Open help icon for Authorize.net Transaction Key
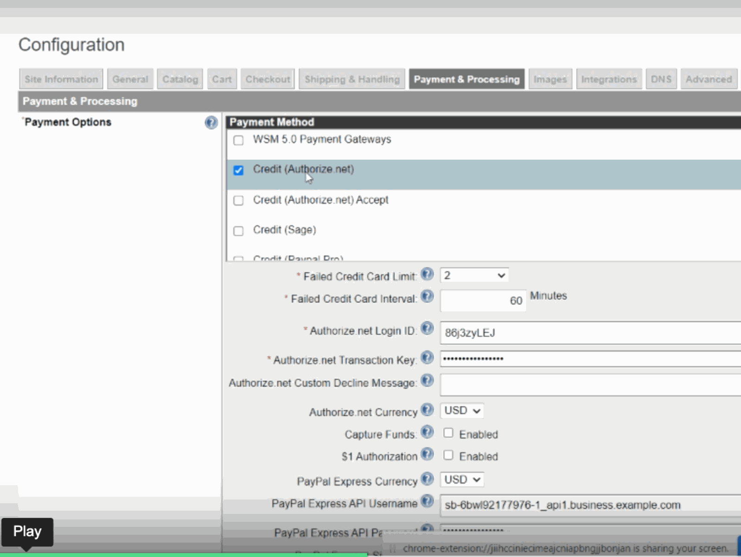741x557 pixels. (x=427, y=358)
